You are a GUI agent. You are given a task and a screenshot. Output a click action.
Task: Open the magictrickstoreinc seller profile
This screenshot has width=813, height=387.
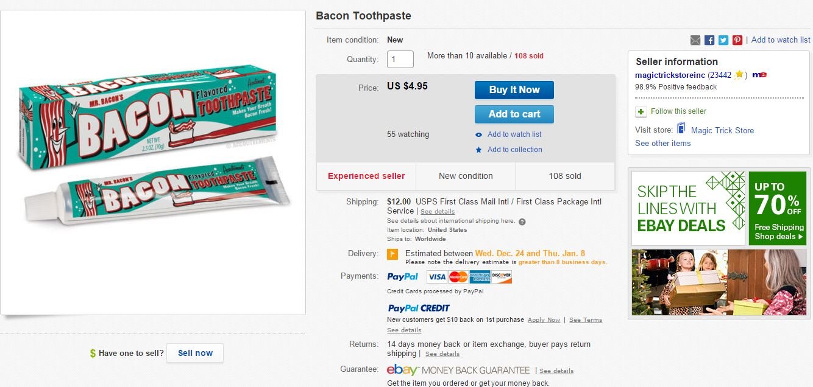point(670,75)
